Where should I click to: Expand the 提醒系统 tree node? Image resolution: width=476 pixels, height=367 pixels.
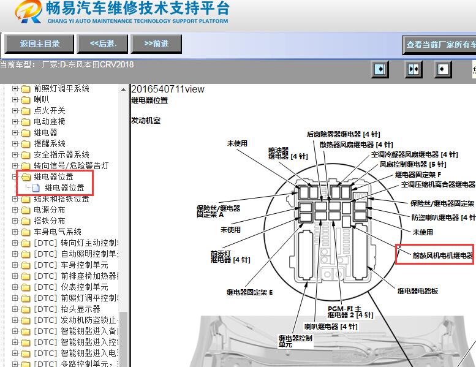point(15,143)
